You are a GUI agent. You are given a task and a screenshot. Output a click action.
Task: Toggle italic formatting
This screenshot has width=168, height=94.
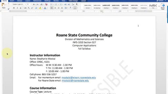(x=17, y=8)
